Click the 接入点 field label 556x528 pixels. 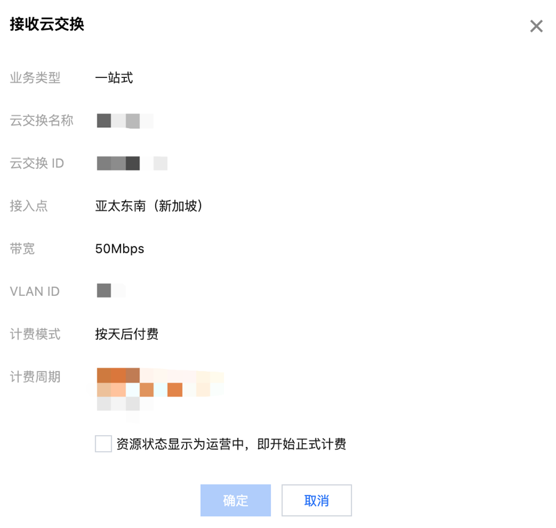tap(29, 206)
